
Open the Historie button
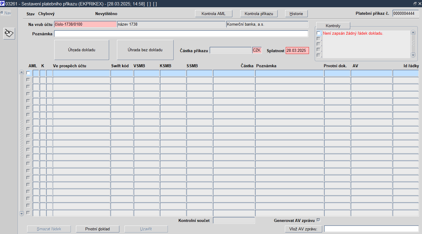(x=296, y=14)
